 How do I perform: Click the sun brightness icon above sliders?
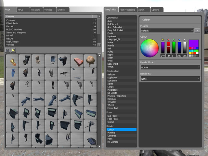tap(162, 40)
